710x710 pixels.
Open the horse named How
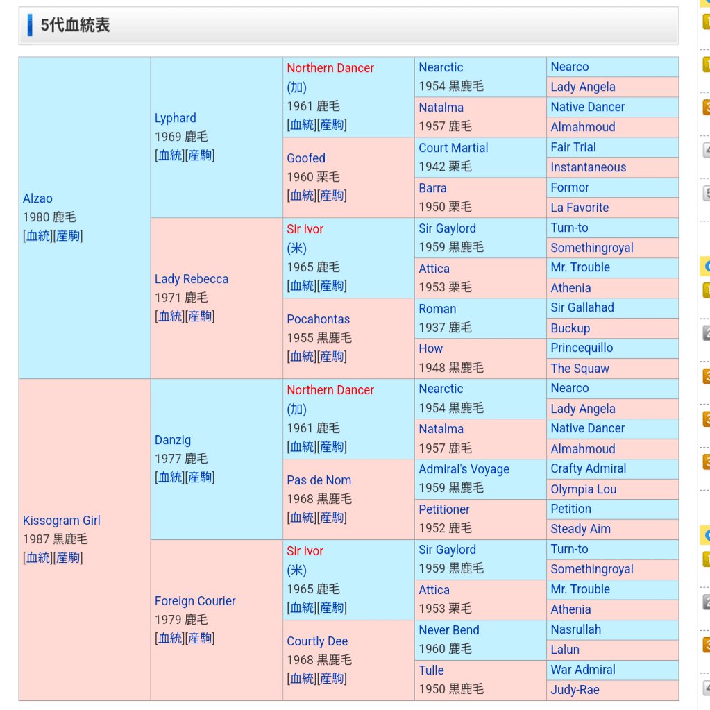pos(430,348)
